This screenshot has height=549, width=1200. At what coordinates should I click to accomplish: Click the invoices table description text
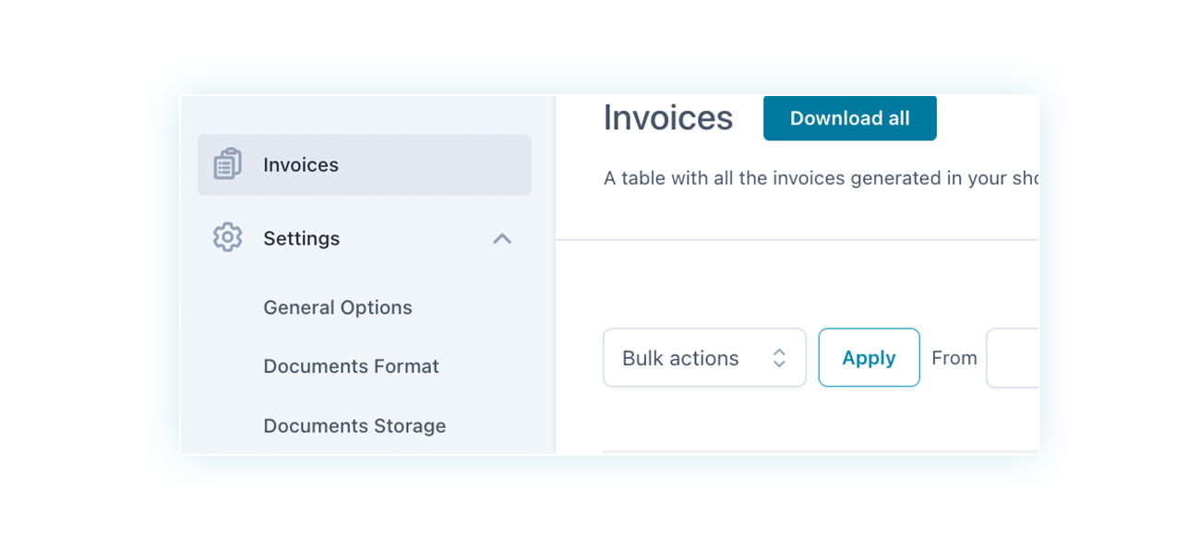point(822,178)
